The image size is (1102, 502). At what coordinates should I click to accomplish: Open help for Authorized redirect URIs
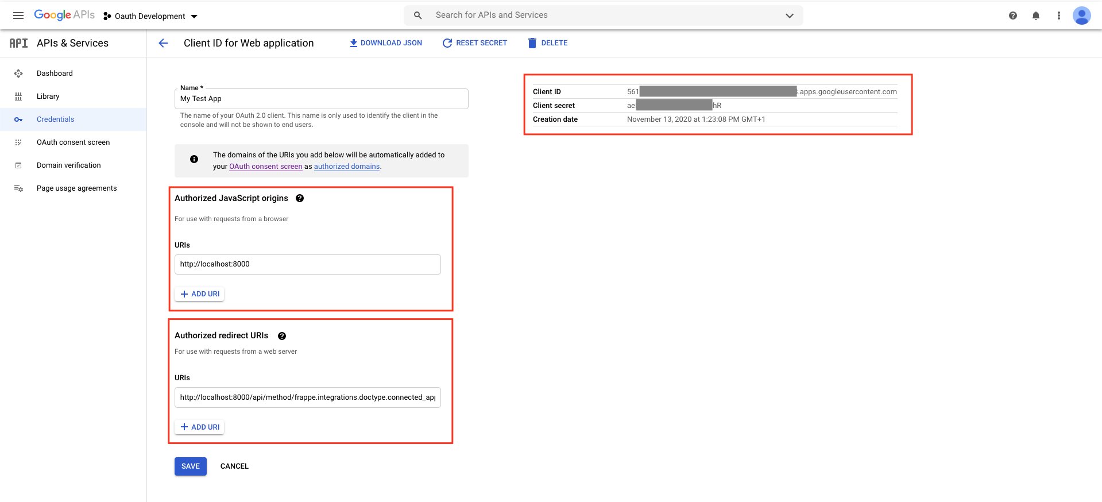coord(282,336)
